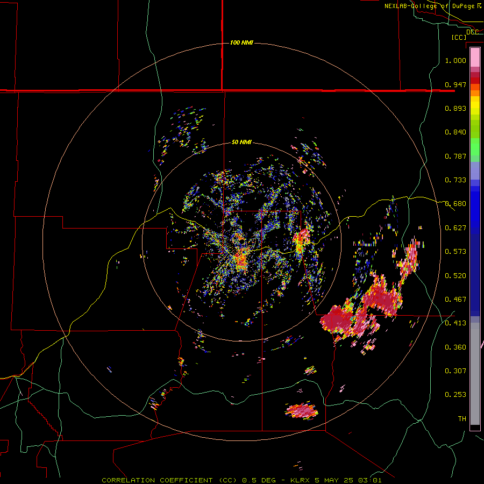Click the isolated crimson storm cell near the bottom
484x484 pixels.
302,411
